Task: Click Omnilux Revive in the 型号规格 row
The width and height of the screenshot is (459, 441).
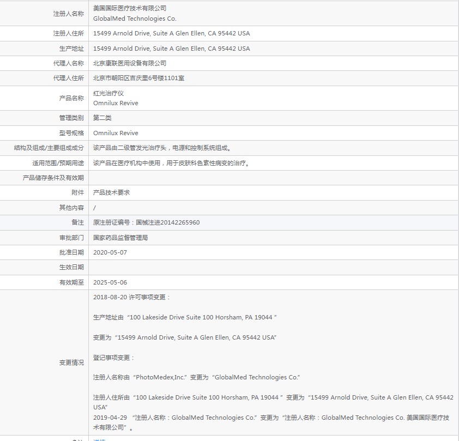Action: pos(116,133)
